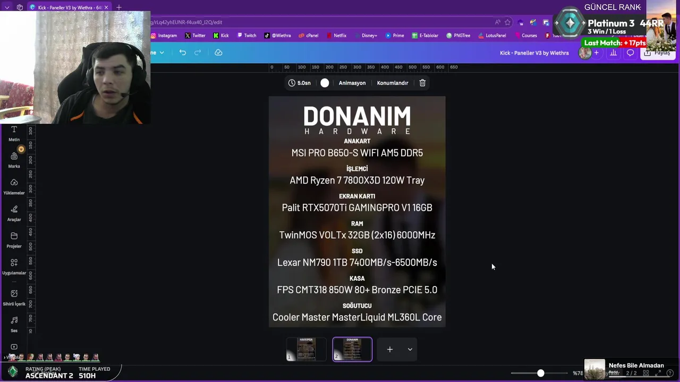This screenshot has height=382, width=680.
Task: Select the DONANIM heading text
Action: click(x=357, y=117)
